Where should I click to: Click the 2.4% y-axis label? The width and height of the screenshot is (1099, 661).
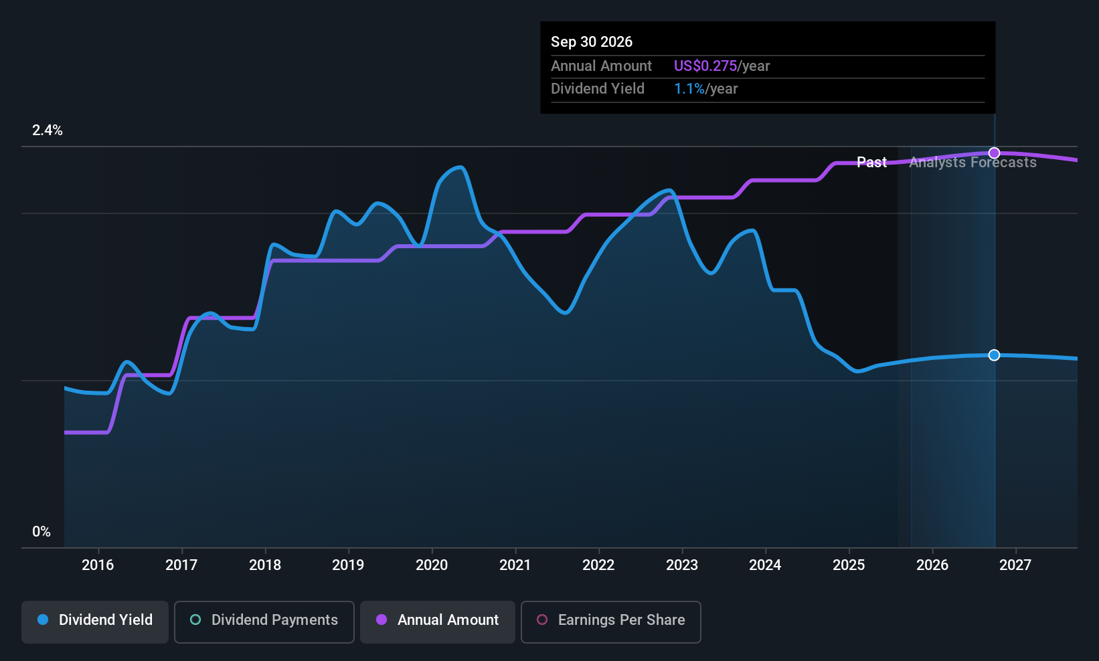48,130
